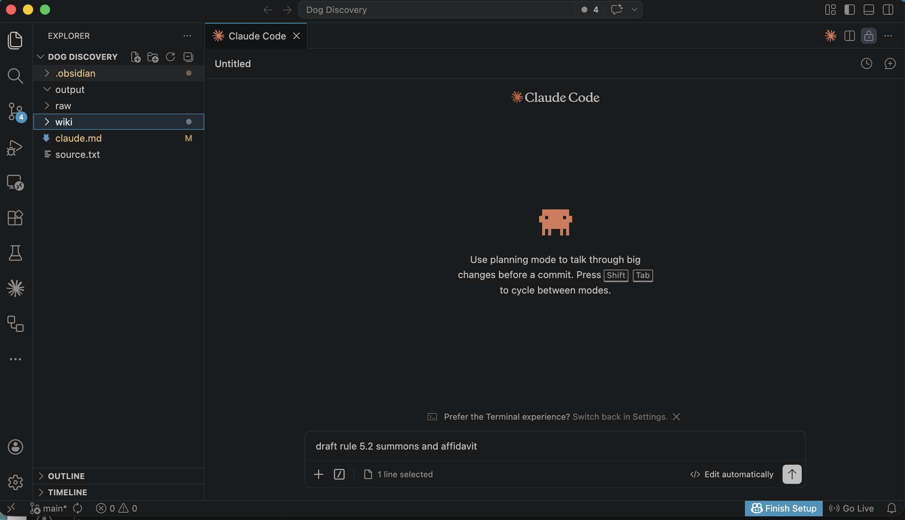Show errors and warnings count
The image size is (905, 520).
[x=117, y=509]
